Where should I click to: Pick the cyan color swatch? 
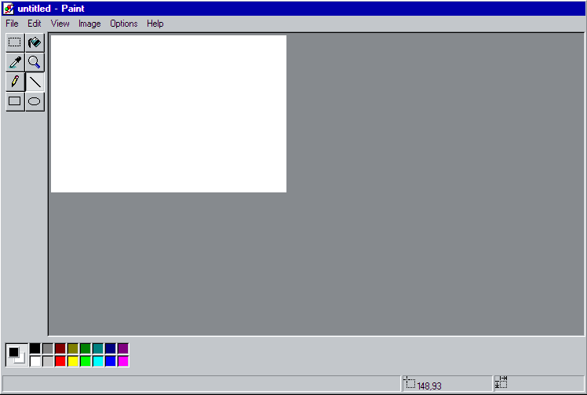(98, 361)
